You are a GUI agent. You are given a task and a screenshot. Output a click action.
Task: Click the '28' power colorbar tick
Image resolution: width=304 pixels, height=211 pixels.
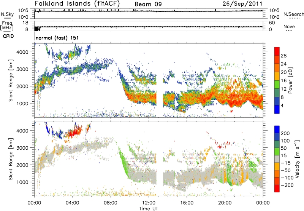pos(283,56)
